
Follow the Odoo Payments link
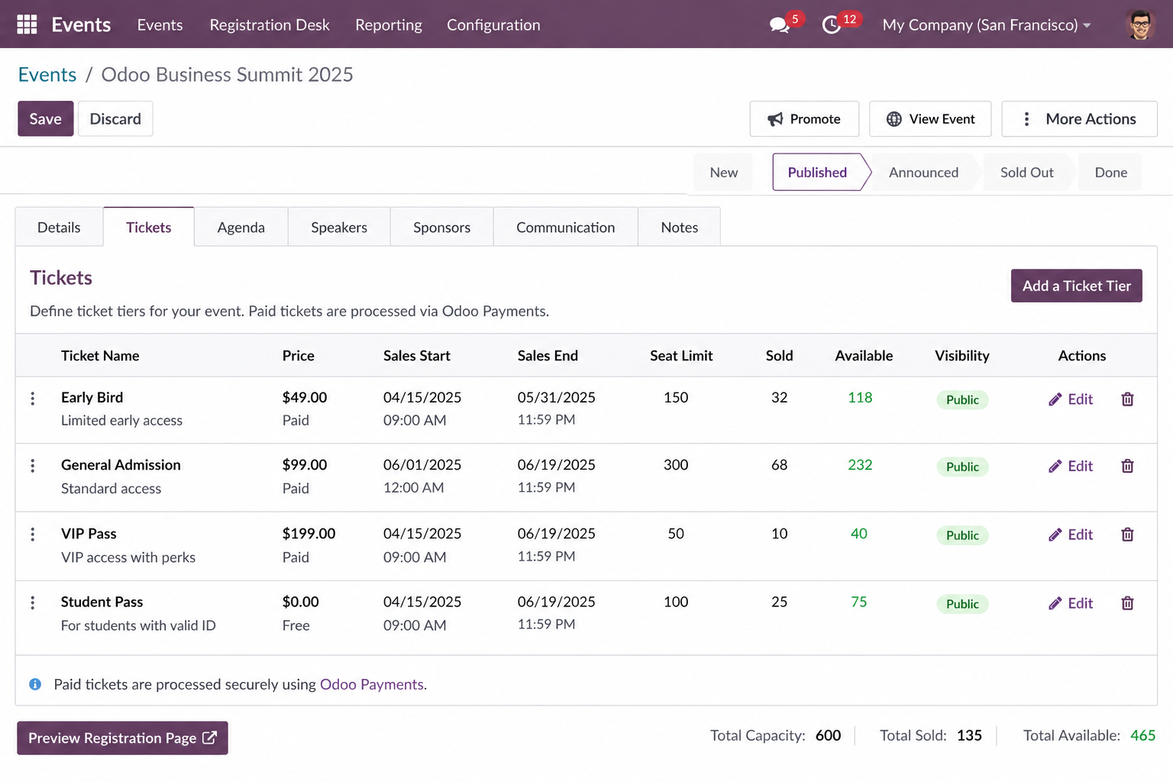click(x=372, y=684)
